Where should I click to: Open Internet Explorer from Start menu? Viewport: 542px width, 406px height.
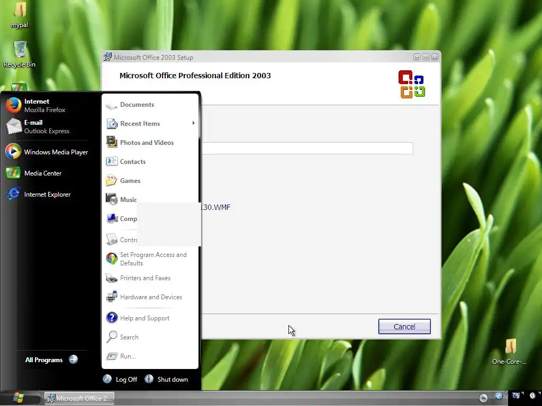(38, 194)
